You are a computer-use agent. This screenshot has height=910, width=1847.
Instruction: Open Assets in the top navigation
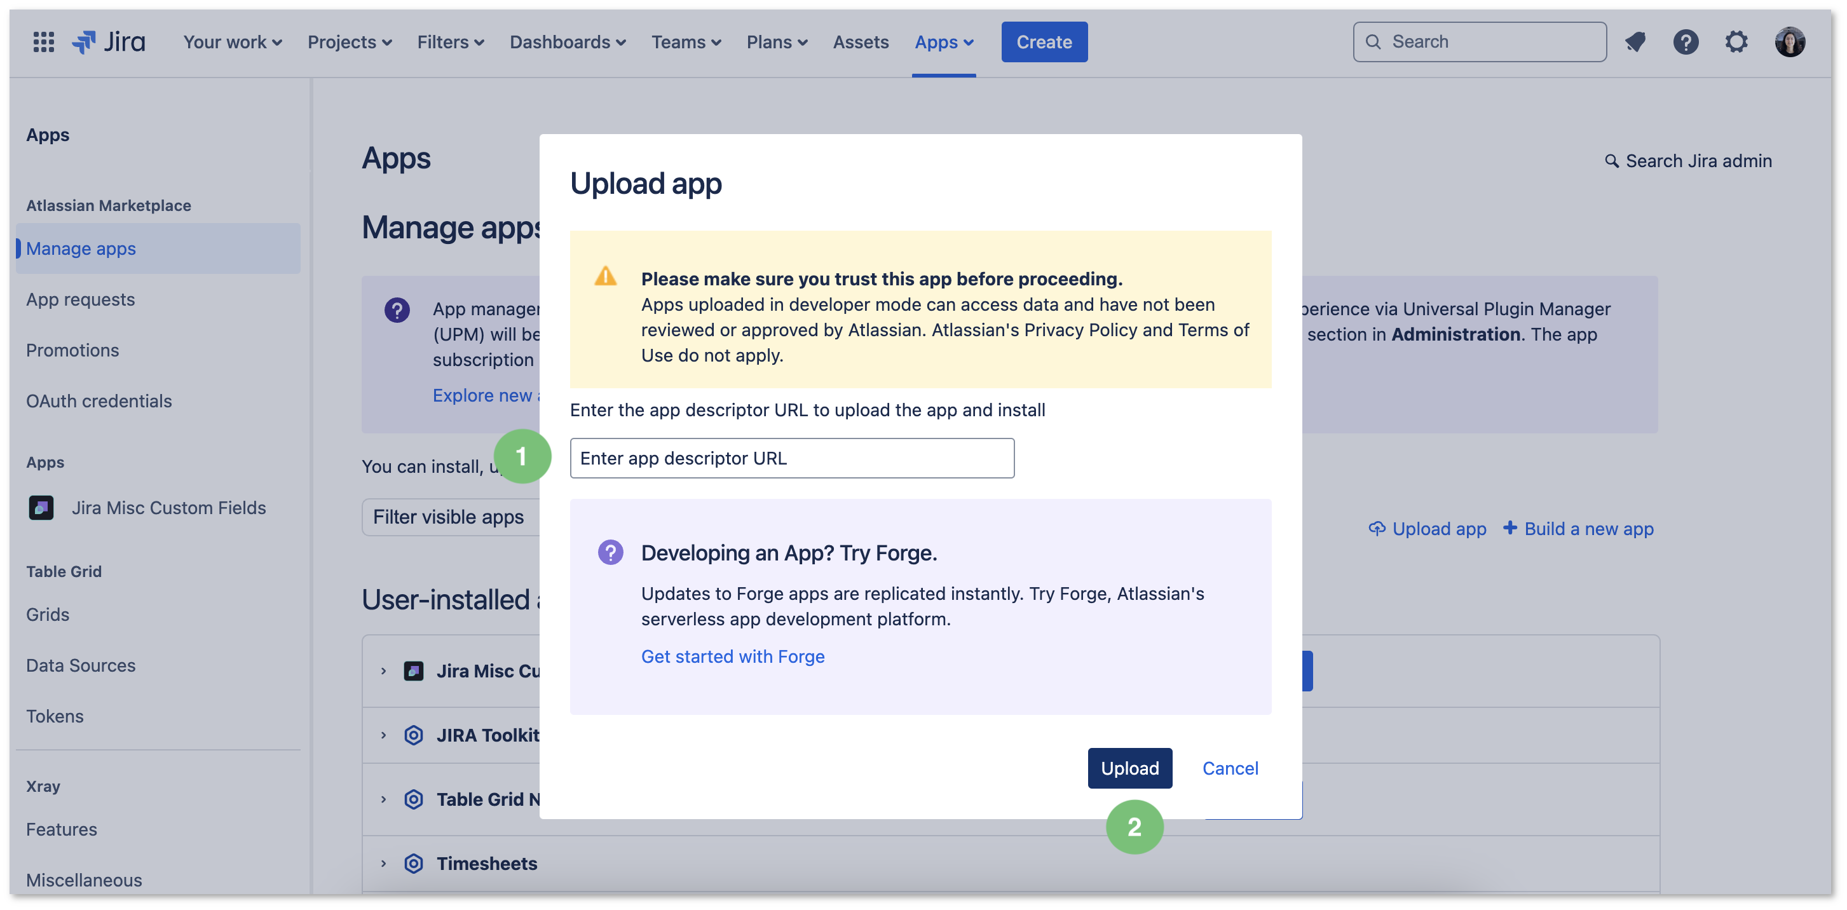[861, 41]
